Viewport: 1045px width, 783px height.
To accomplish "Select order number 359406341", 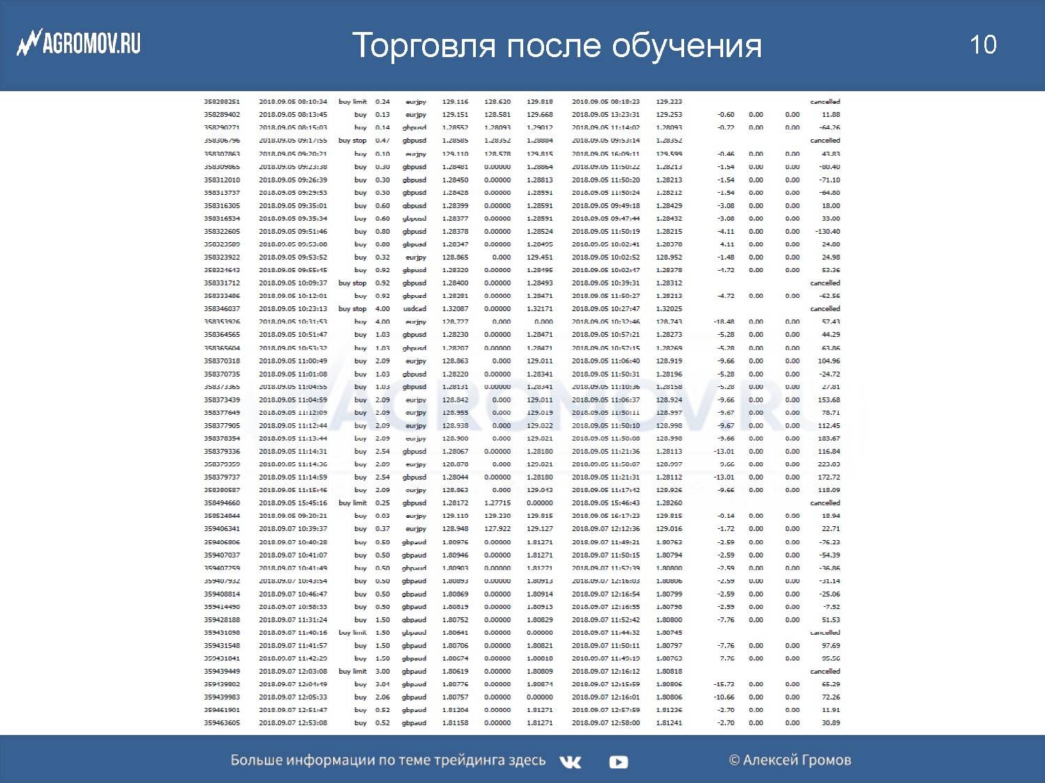I will point(222,529).
